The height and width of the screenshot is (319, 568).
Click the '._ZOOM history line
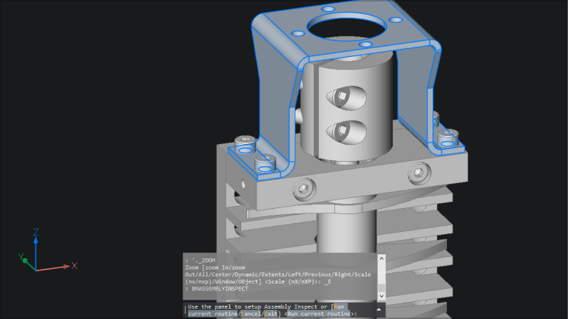coord(203,260)
